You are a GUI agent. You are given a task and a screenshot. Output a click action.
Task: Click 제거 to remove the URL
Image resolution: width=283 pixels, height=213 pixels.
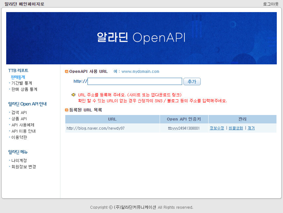click(251, 128)
